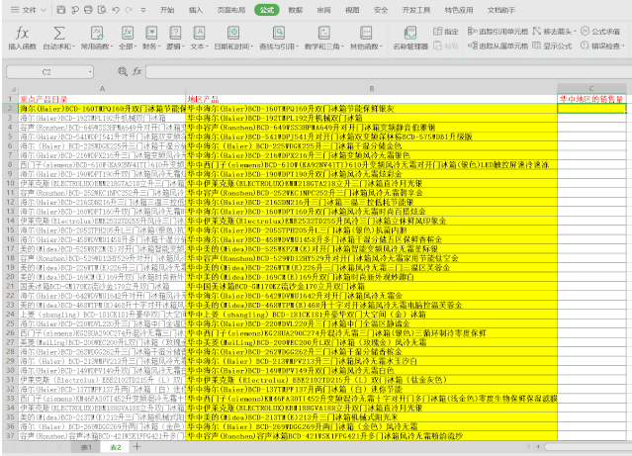Click header cell 华中地区的销售量
Image resolution: width=632 pixels, height=456 pixels.
(x=591, y=99)
